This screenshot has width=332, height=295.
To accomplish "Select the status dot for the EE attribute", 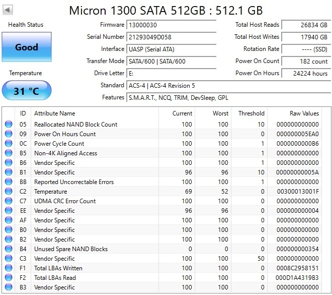I will coord(9,210).
